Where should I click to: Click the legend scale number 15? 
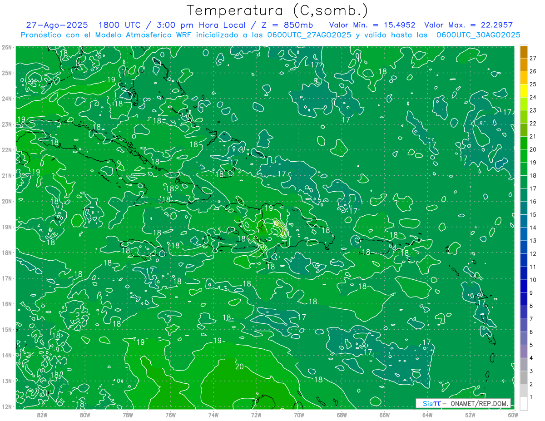[533, 215]
